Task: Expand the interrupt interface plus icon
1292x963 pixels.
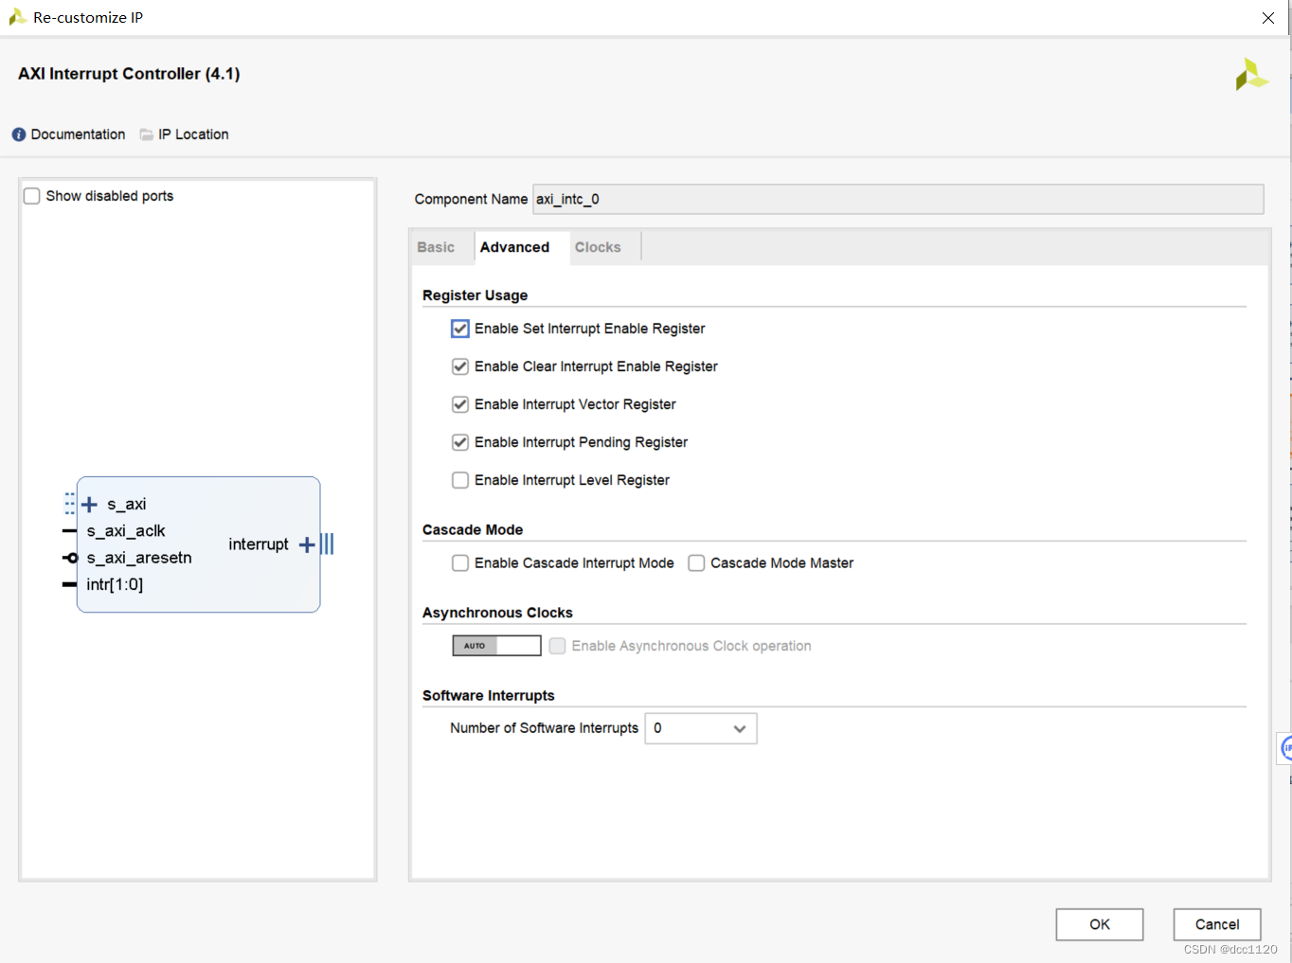Action: (x=306, y=544)
